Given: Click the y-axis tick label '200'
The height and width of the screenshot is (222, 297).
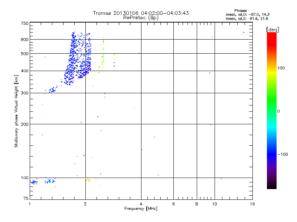Looking at the screenshot, I should [25, 124].
